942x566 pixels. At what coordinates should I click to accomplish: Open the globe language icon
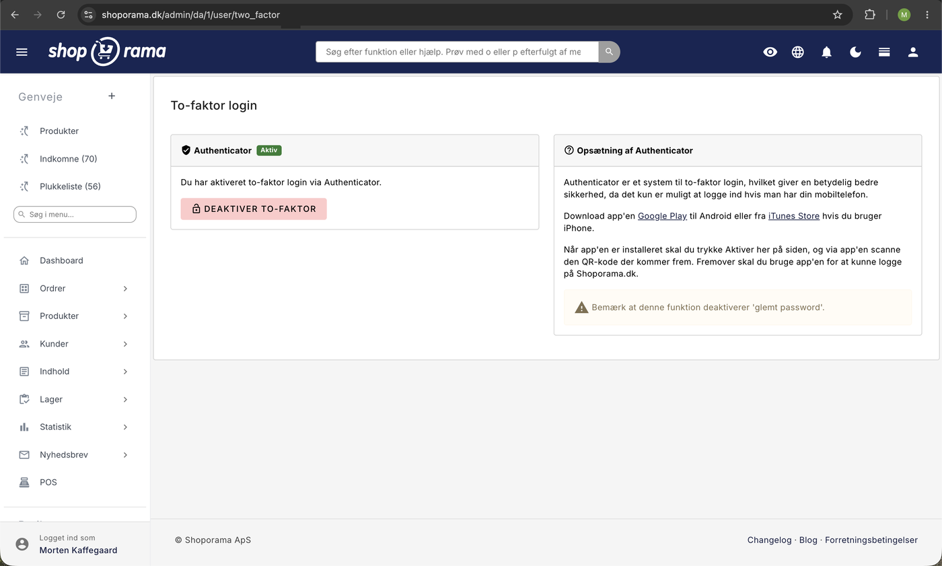pos(798,52)
